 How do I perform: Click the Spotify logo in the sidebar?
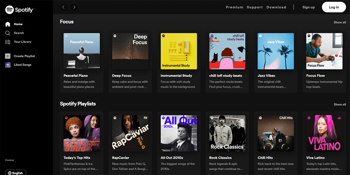19,10
